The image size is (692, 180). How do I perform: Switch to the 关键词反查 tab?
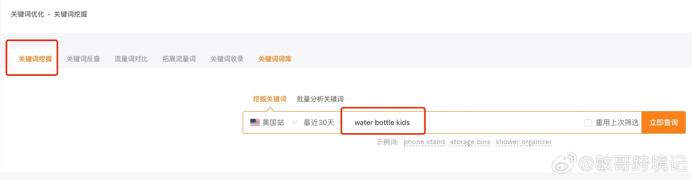(83, 59)
